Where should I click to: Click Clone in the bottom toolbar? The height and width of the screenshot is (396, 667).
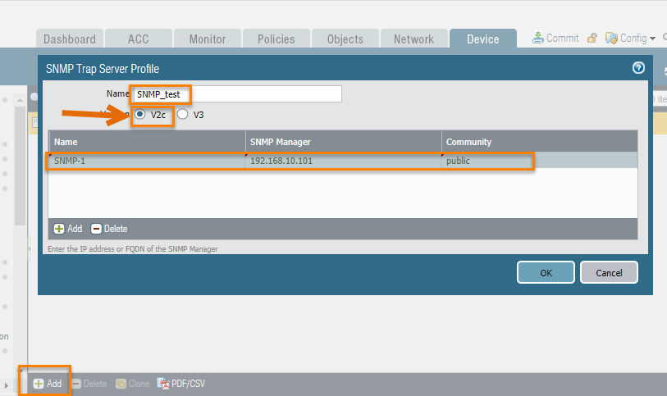[x=133, y=384]
